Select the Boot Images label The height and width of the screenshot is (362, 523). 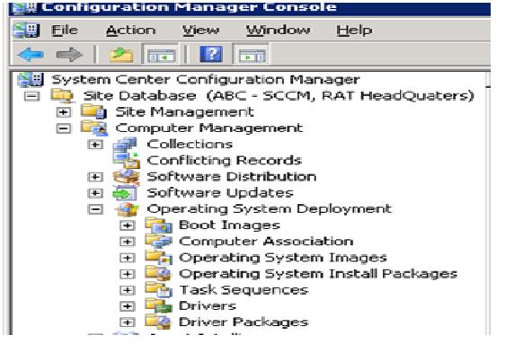pyautogui.click(x=229, y=225)
